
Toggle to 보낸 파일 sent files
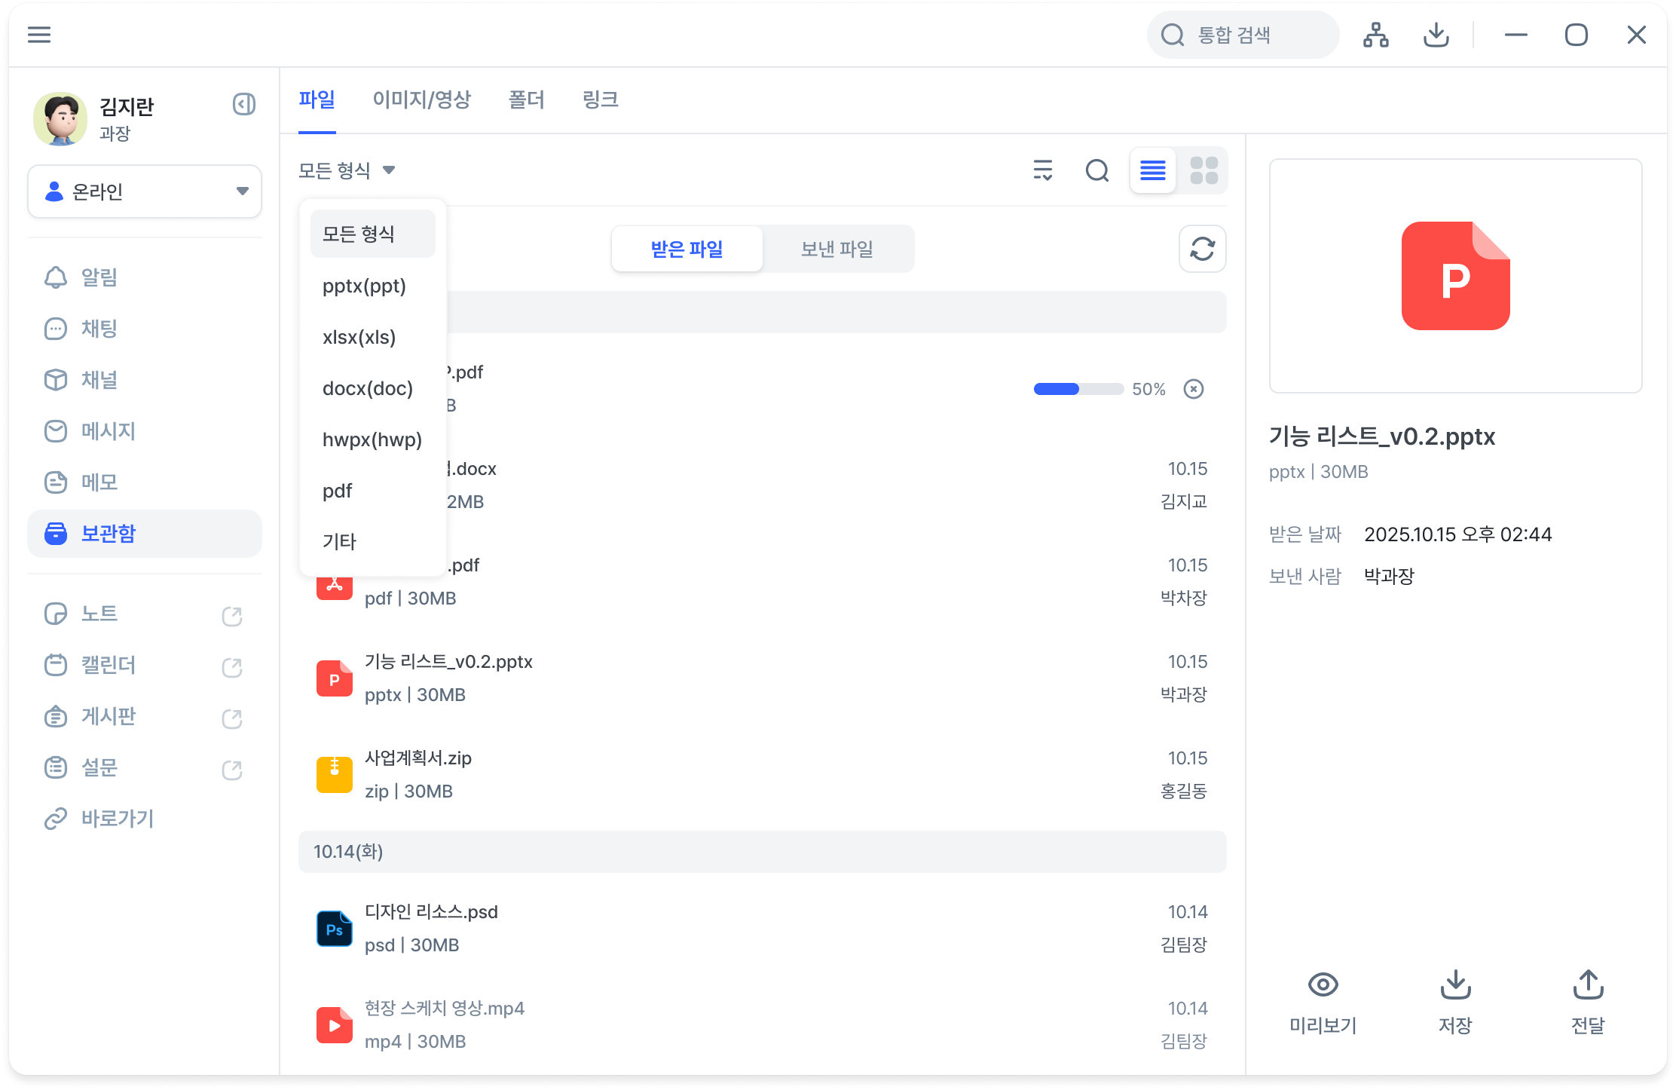[836, 249]
